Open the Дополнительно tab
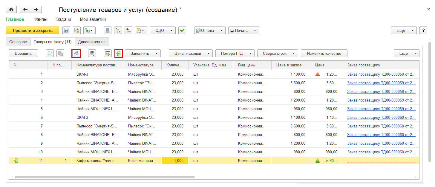The image size is (435, 187). click(x=92, y=42)
